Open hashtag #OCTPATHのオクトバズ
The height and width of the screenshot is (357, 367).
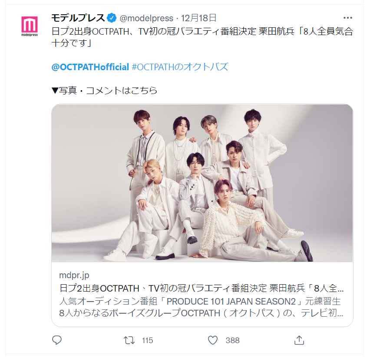click(180, 67)
